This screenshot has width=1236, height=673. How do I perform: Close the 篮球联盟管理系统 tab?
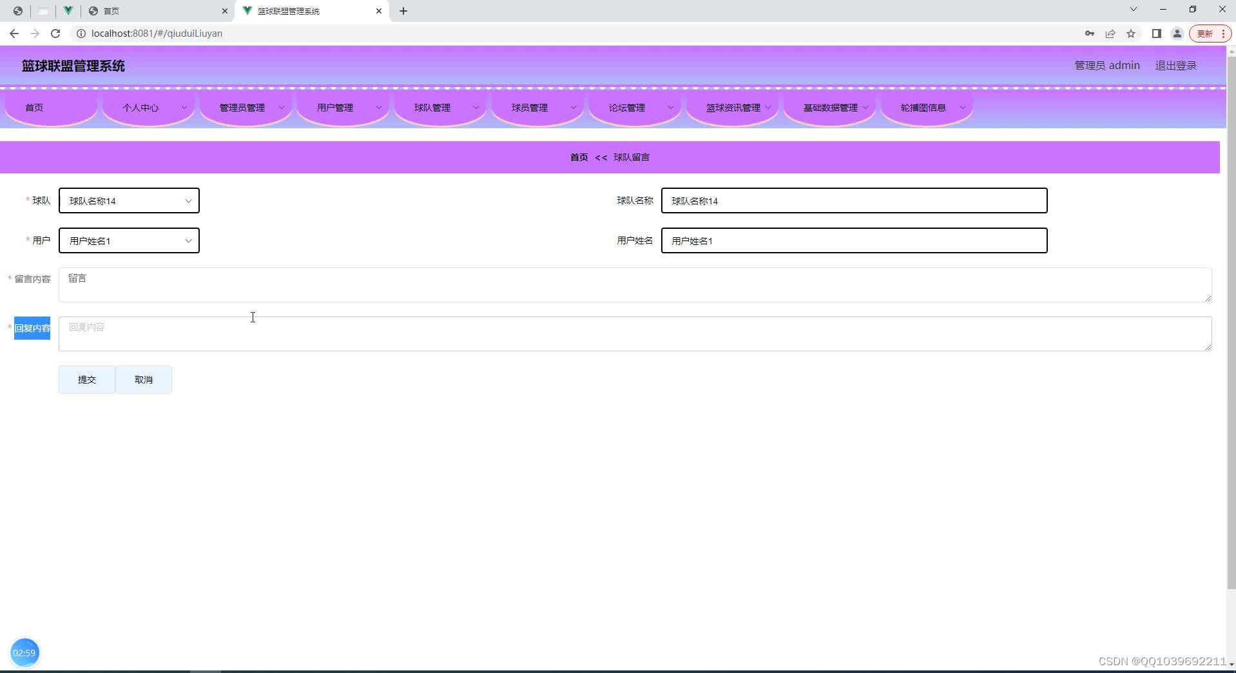tap(379, 11)
